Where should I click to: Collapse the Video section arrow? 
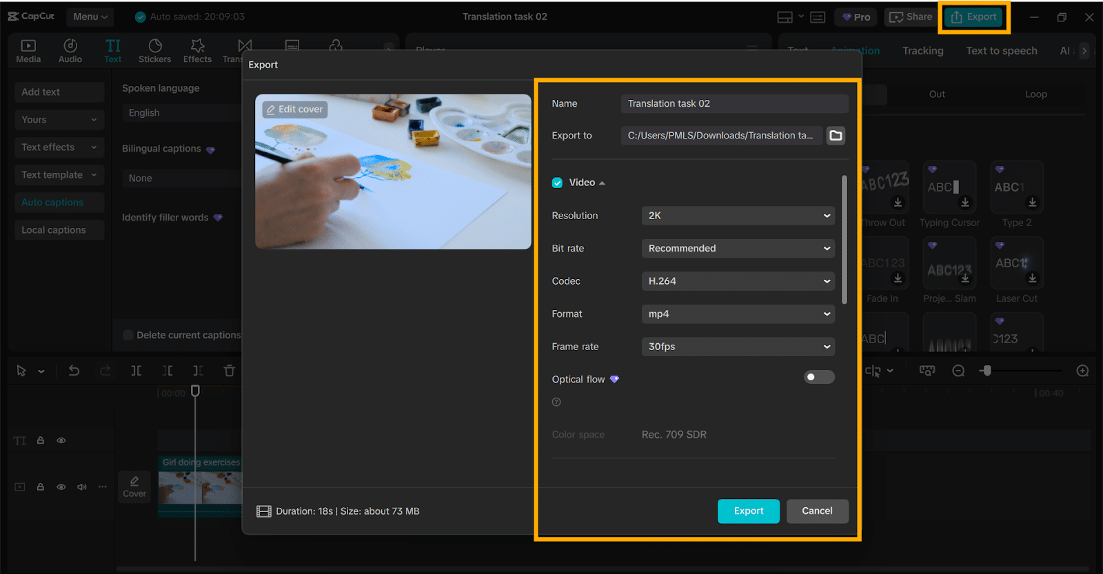click(x=602, y=183)
